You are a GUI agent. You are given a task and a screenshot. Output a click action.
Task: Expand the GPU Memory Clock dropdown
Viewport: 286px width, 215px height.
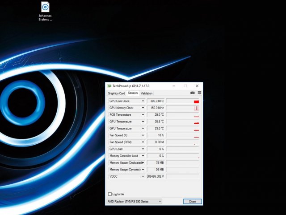click(143, 108)
